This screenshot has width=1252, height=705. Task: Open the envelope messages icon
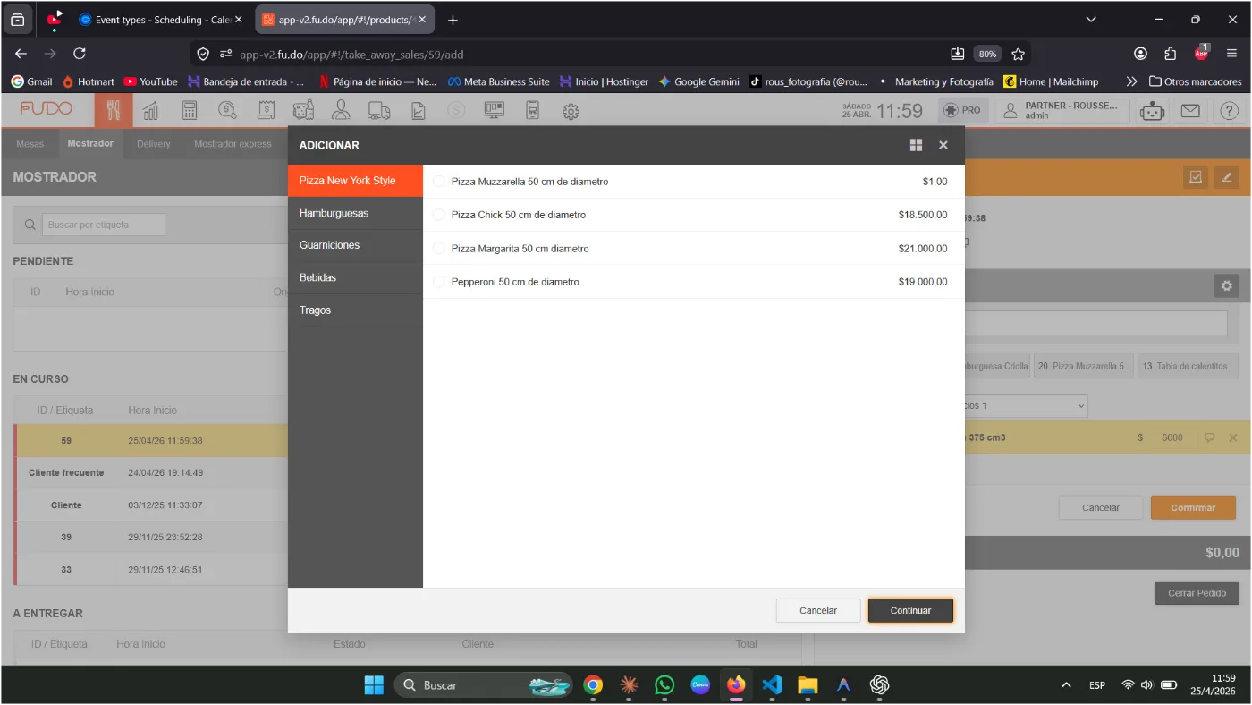[x=1190, y=111]
